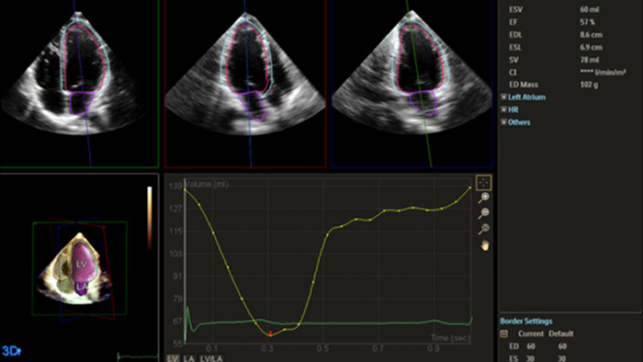The width and height of the screenshot is (643, 362).
Task: Click the 139 volume axis tick
Action: point(175,187)
